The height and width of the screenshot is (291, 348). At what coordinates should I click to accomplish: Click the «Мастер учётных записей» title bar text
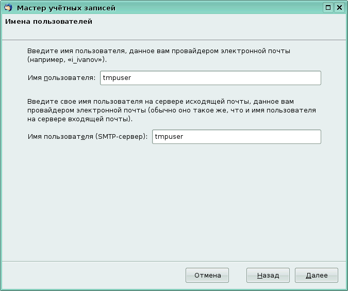pos(66,8)
